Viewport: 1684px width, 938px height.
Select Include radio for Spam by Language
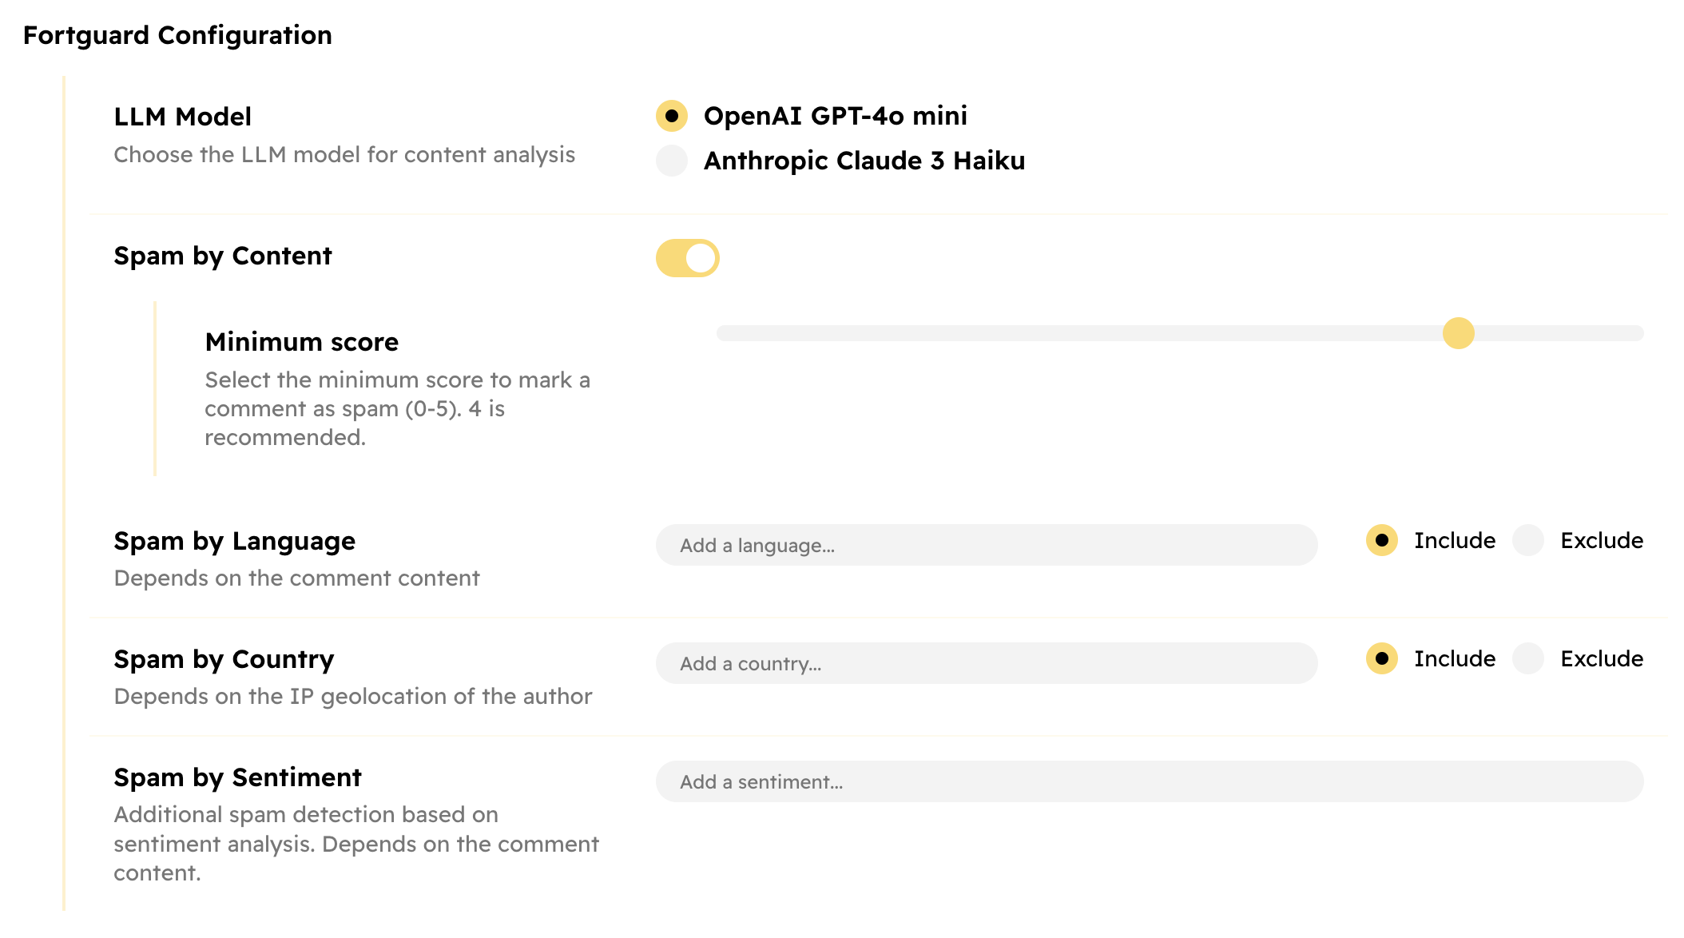click(1382, 540)
